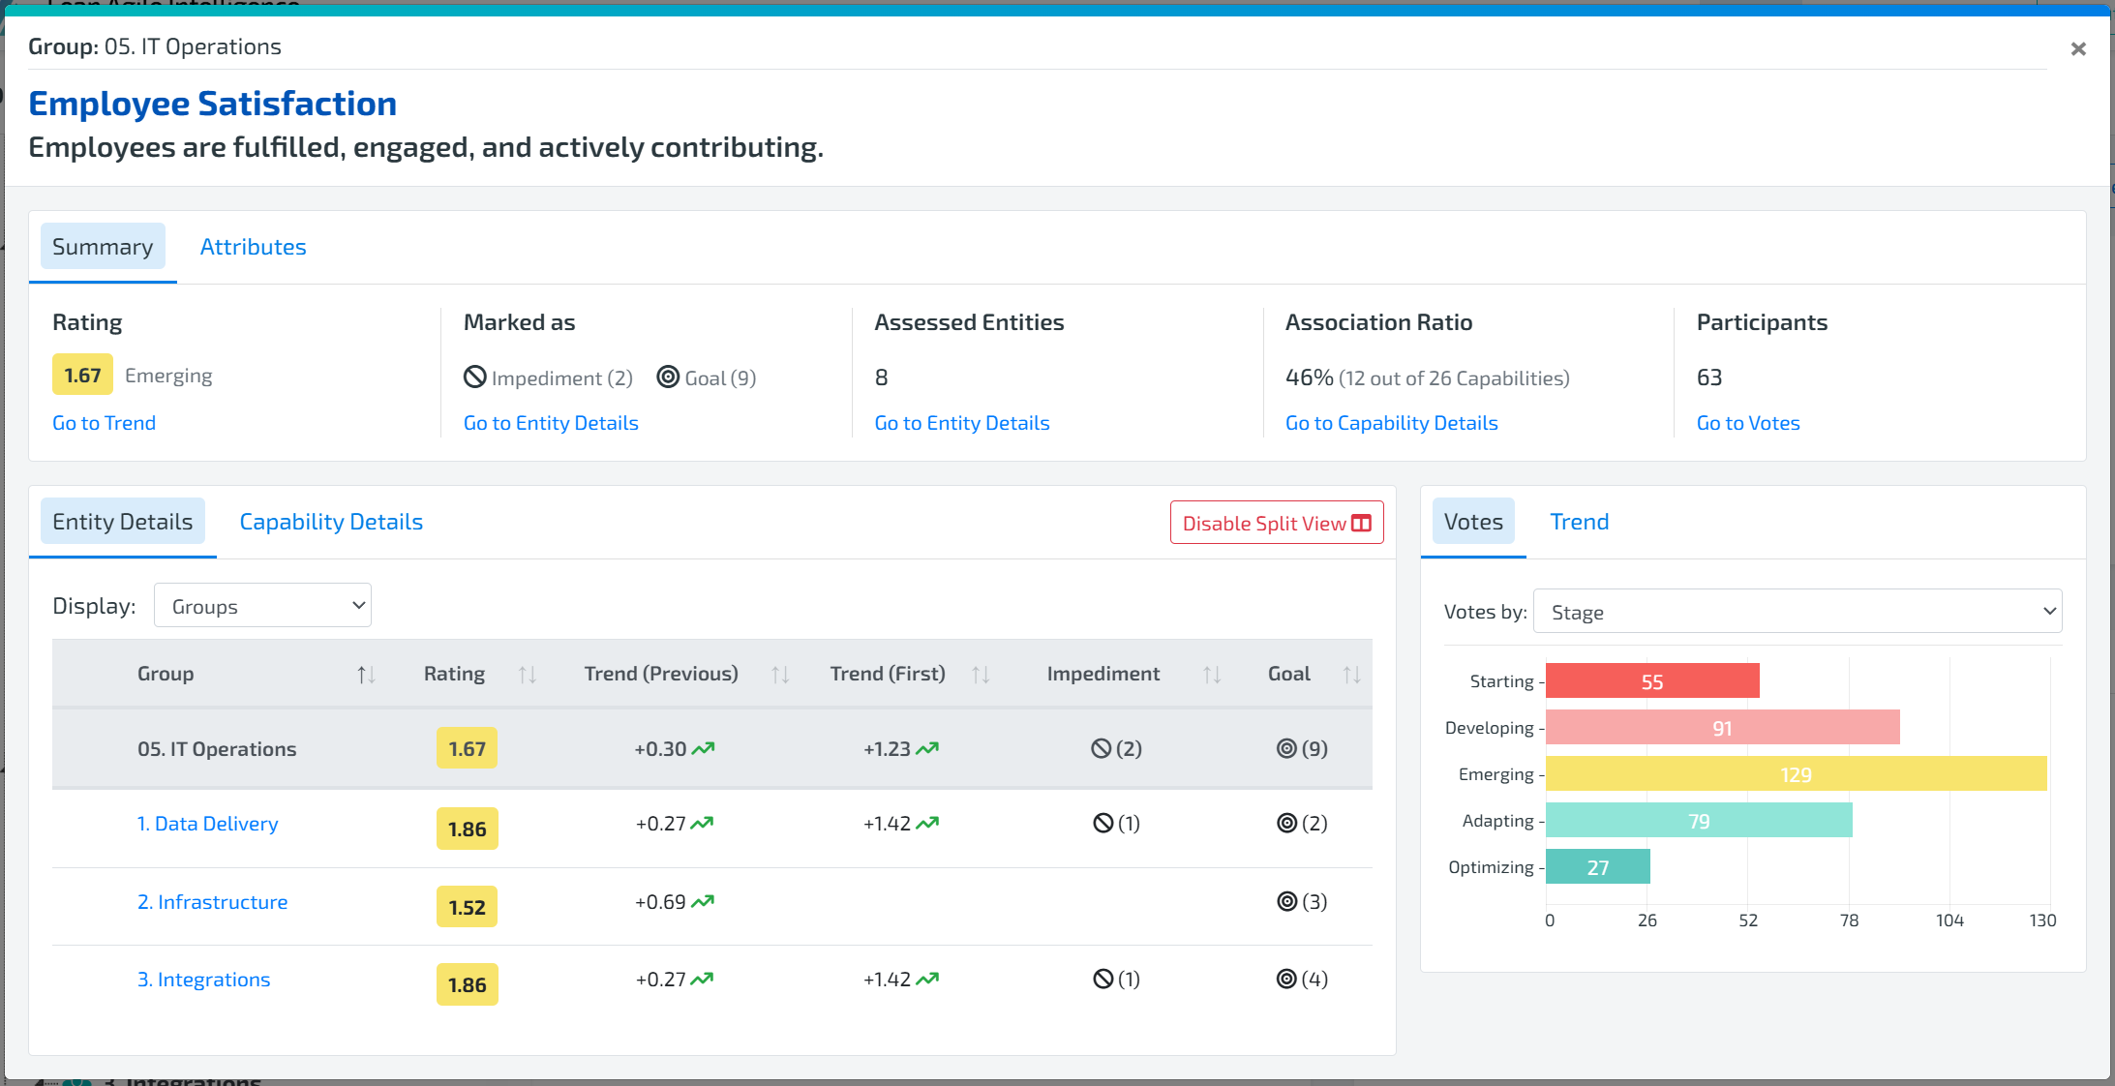Click the yellow Emerging bar with 129 votes
Image resolution: width=2115 pixels, height=1086 pixels.
pyautogui.click(x=1795, y=774)
